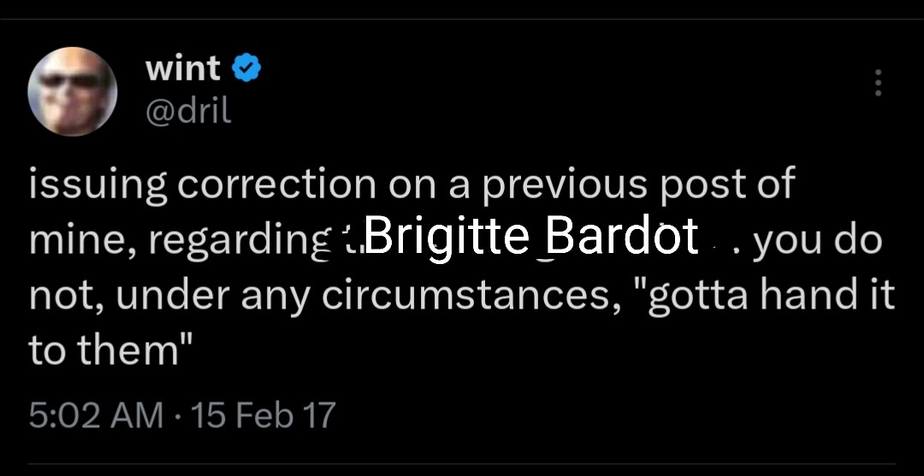The height and width of the screenshot is (476, 924).
Task: Click the blue verified checkmark badge
Action: coord(247,70)
